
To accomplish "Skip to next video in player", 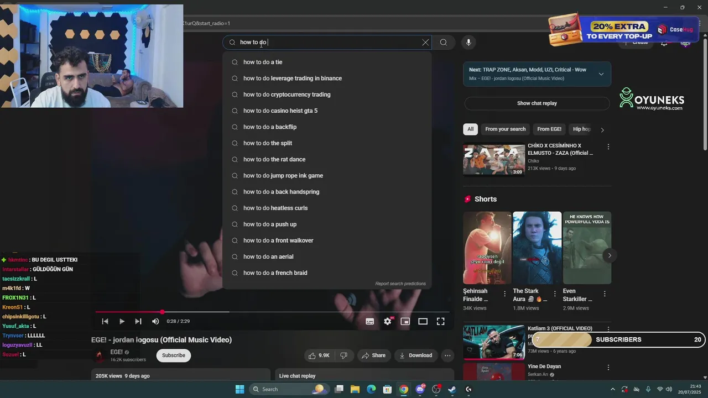I will (x=138, y=322).
